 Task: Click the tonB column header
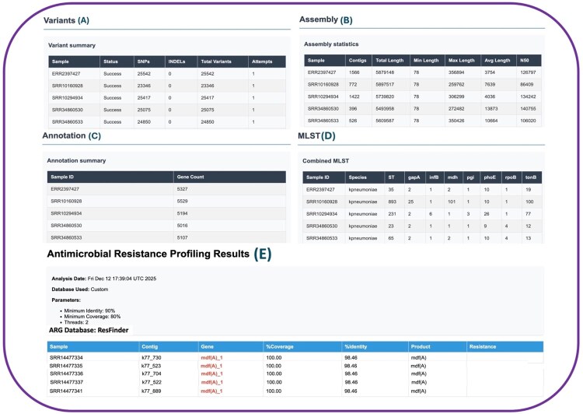click(x=532, y=177)
